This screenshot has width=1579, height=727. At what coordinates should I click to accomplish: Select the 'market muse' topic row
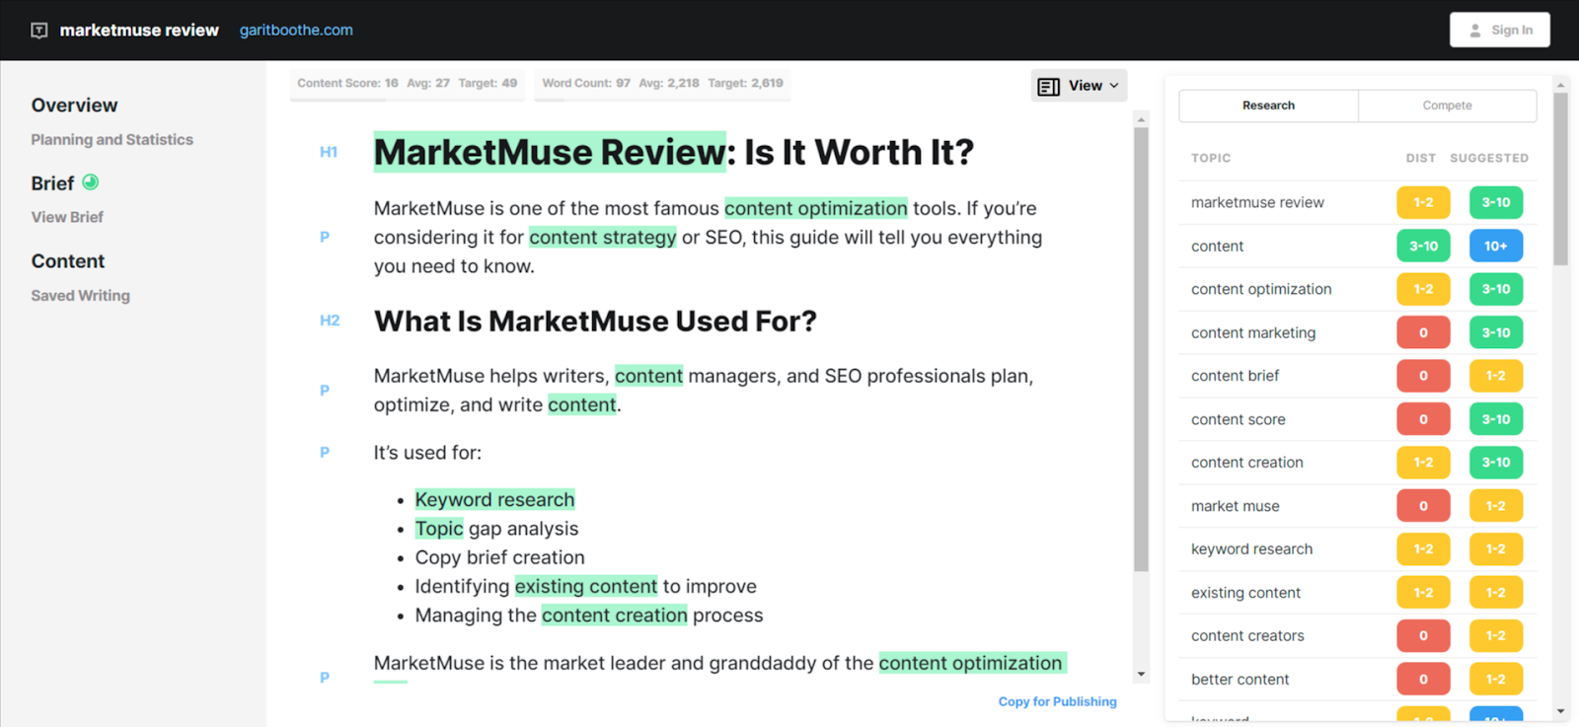[1358, 506]
